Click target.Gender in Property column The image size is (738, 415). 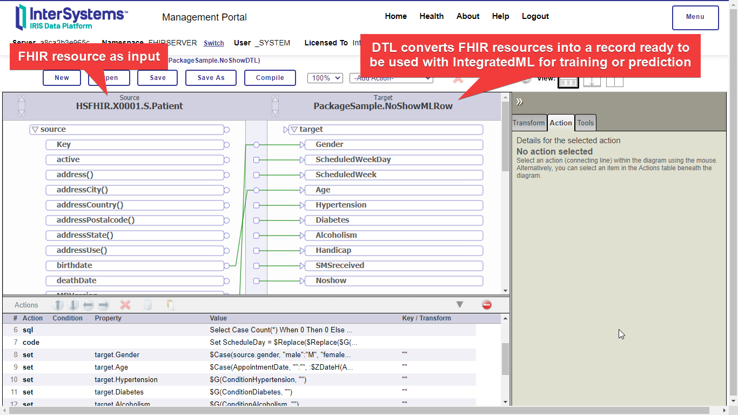coord(117,355)
